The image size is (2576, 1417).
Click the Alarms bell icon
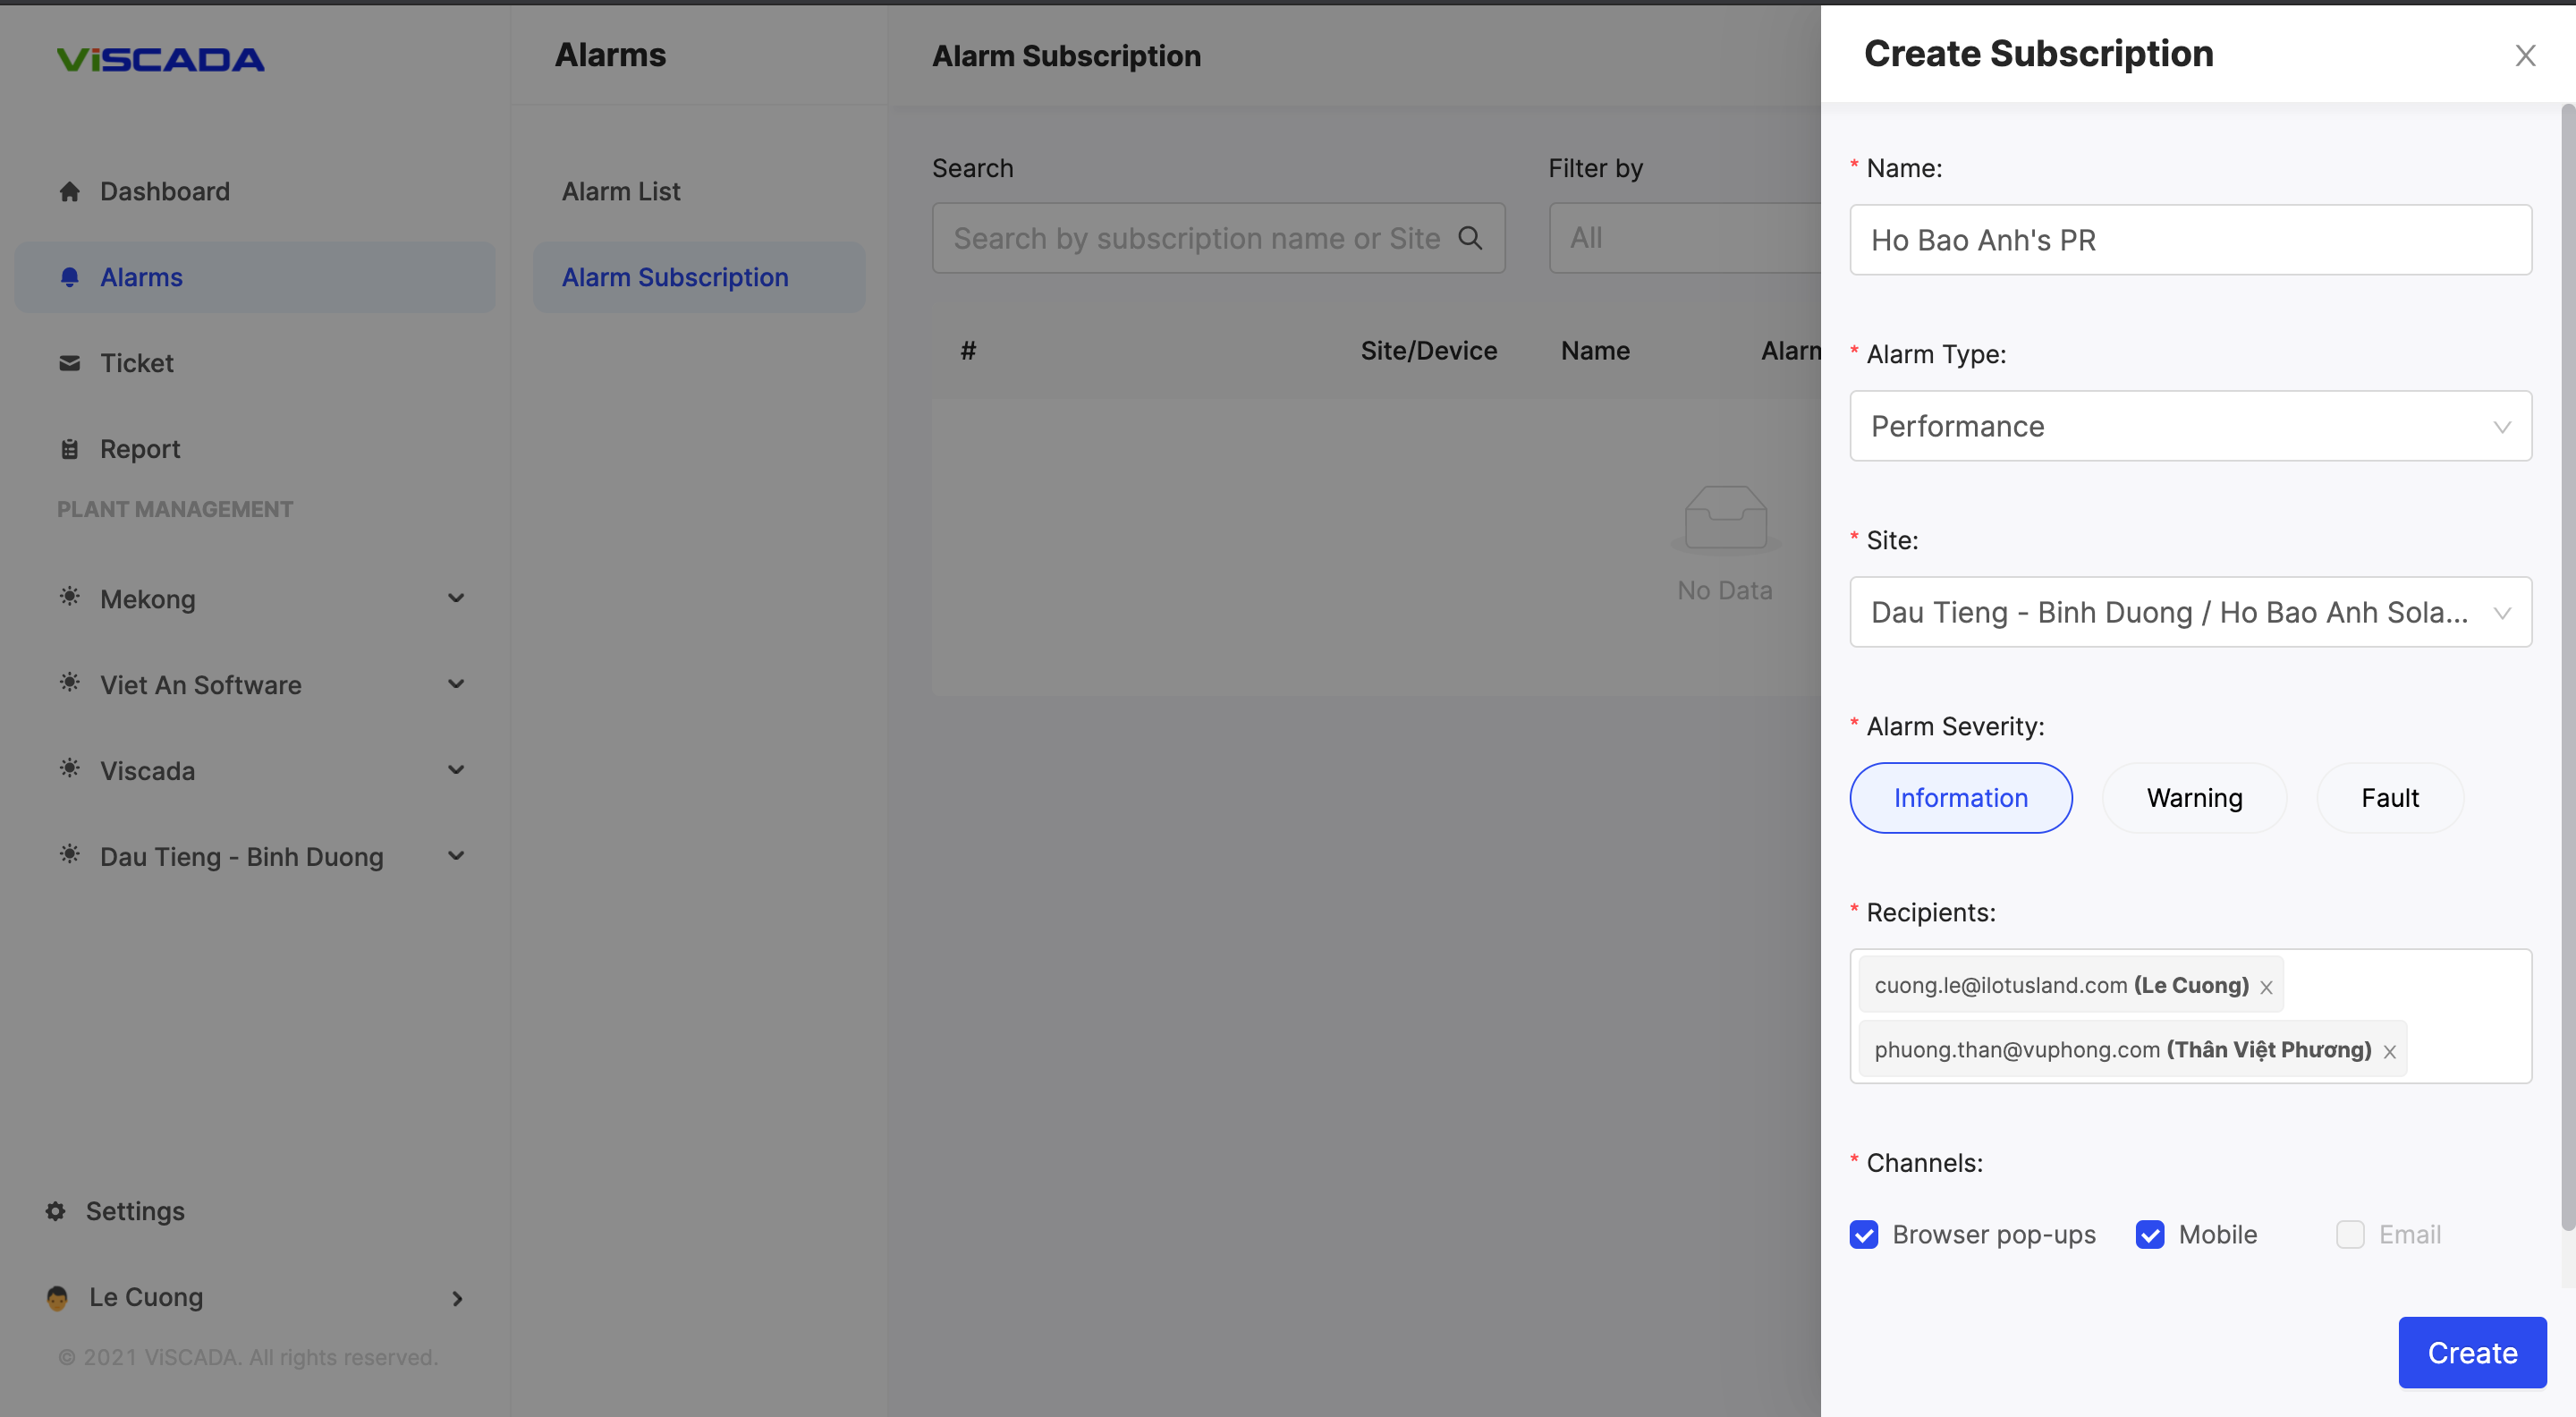coord(69,277)
